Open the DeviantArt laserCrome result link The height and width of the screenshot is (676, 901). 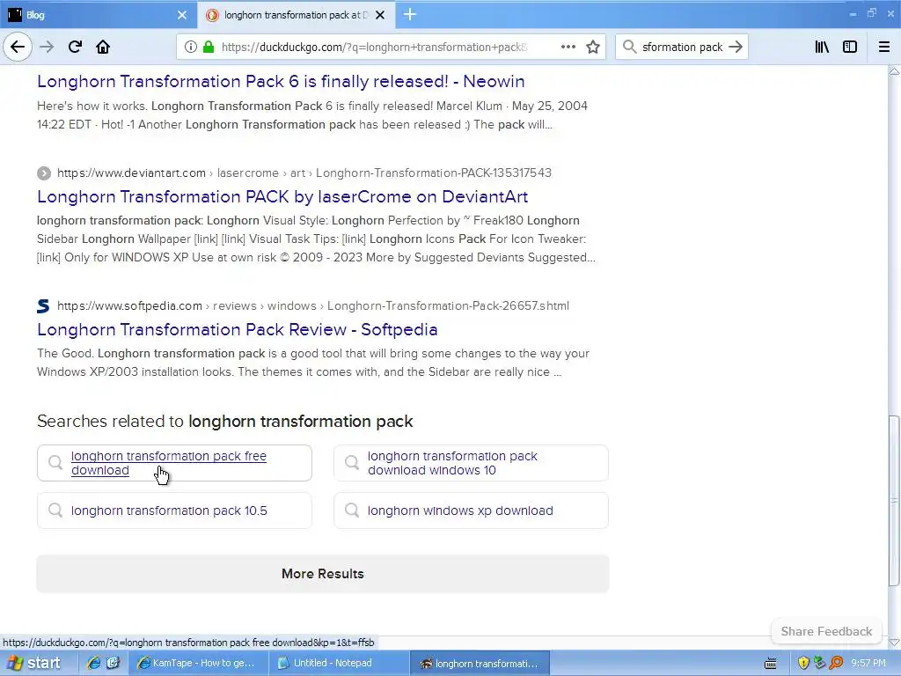[282, 196]
